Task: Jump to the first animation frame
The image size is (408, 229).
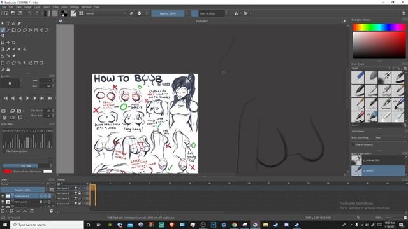Action: [x=6, y=98]
